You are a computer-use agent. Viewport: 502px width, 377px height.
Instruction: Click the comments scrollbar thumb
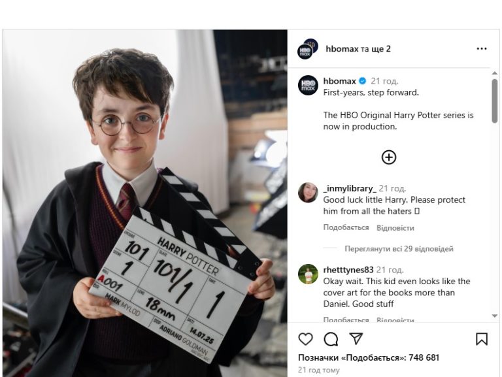pyautogui.click(x=495, y=101)
